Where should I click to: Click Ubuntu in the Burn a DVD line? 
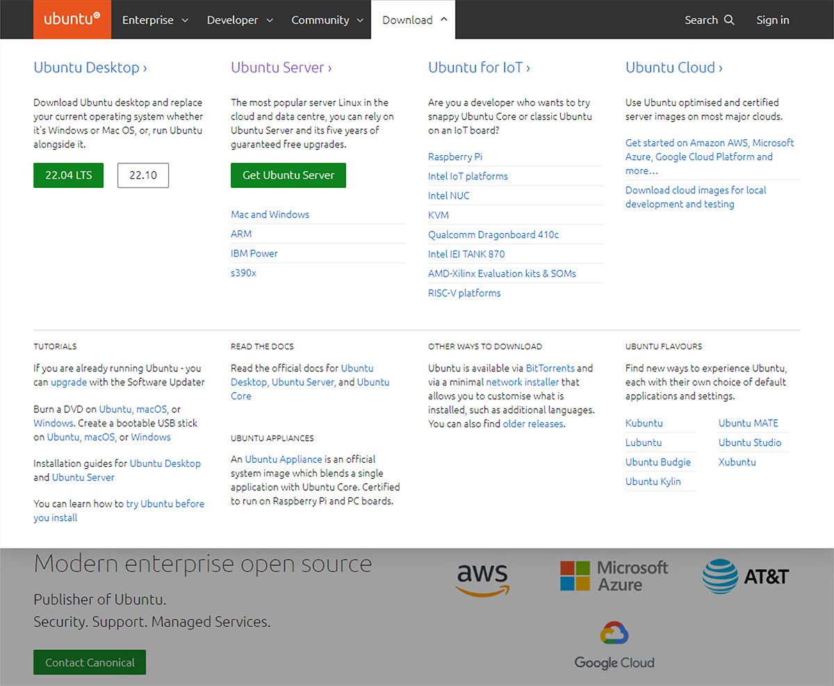[115, 409]
